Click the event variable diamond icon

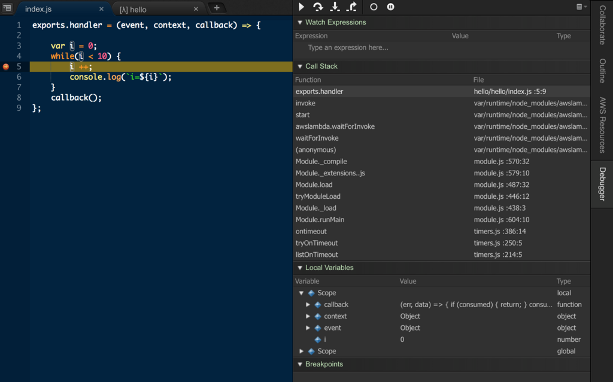(318, 328)
